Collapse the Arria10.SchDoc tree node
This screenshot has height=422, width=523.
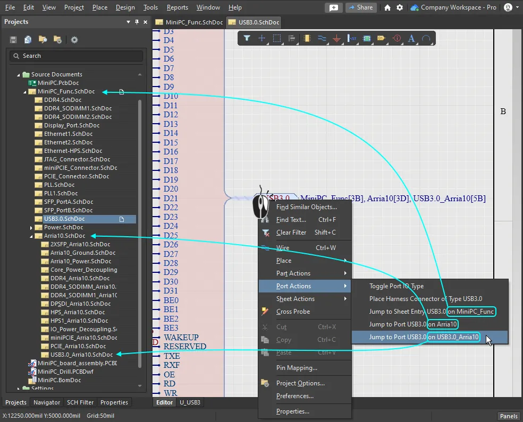click(x=31, y=236)
